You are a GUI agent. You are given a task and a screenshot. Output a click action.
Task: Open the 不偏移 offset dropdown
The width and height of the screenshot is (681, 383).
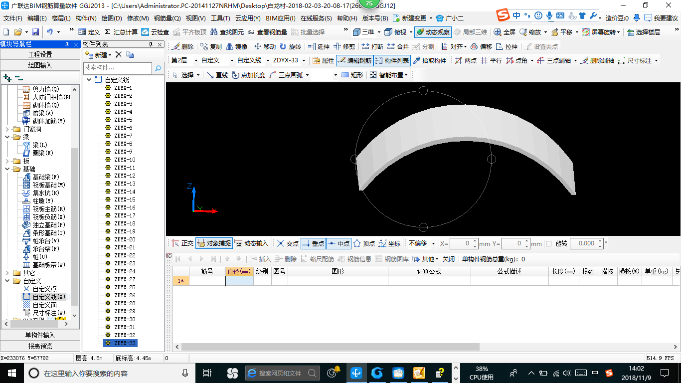pos(433,243)
